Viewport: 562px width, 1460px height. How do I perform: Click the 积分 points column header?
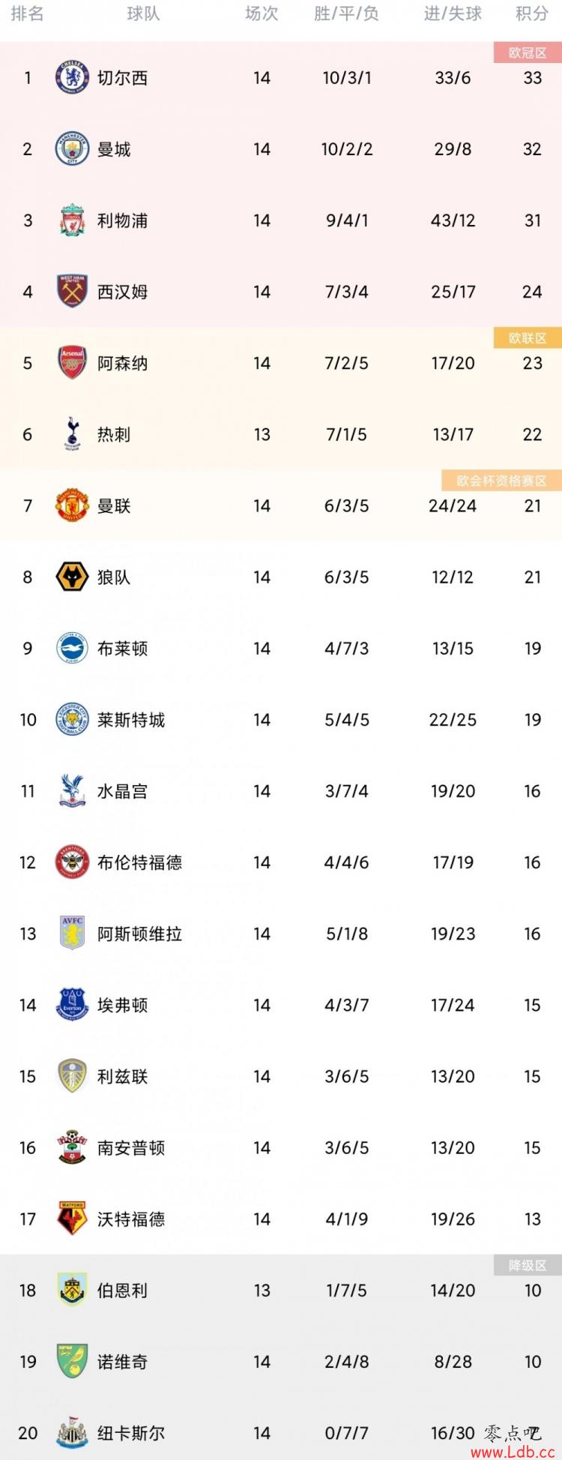tap(532, 13)
